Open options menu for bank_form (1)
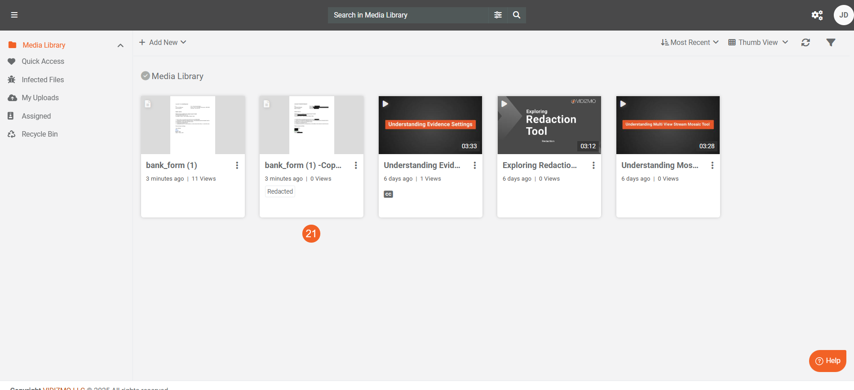The width and height of the screenshot is (854, 390). click(x=237, y=165)
